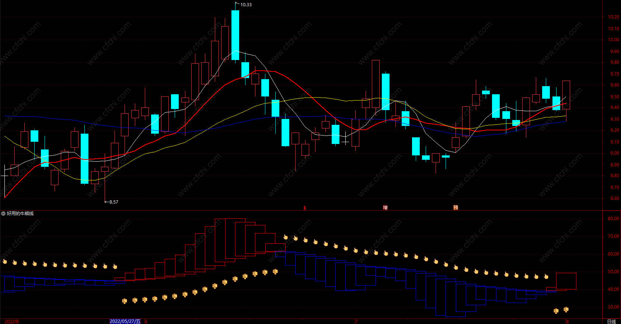Click the 10.33 high price label
This screenshot has height=324, width=621.
[x=246, y=5]
